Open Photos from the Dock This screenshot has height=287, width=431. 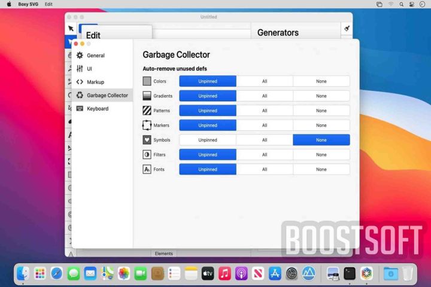[x=124, y=273]
